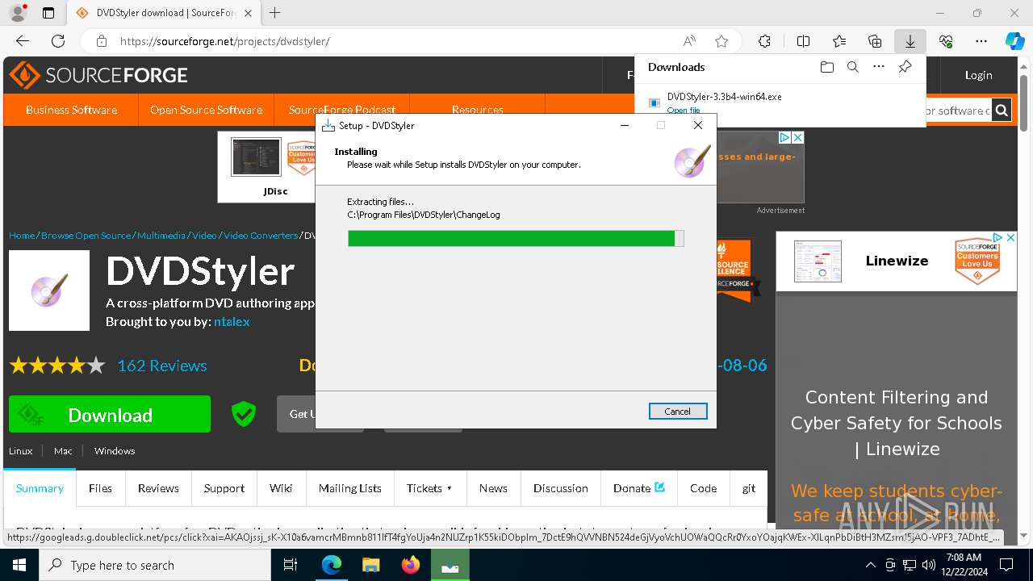Open Browser essentials heart icon

click(946, 41)
